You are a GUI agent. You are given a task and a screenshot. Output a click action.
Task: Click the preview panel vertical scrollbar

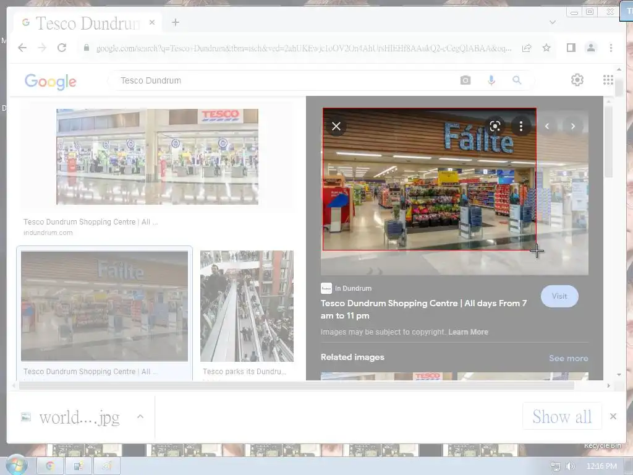[x=608, y=142]
